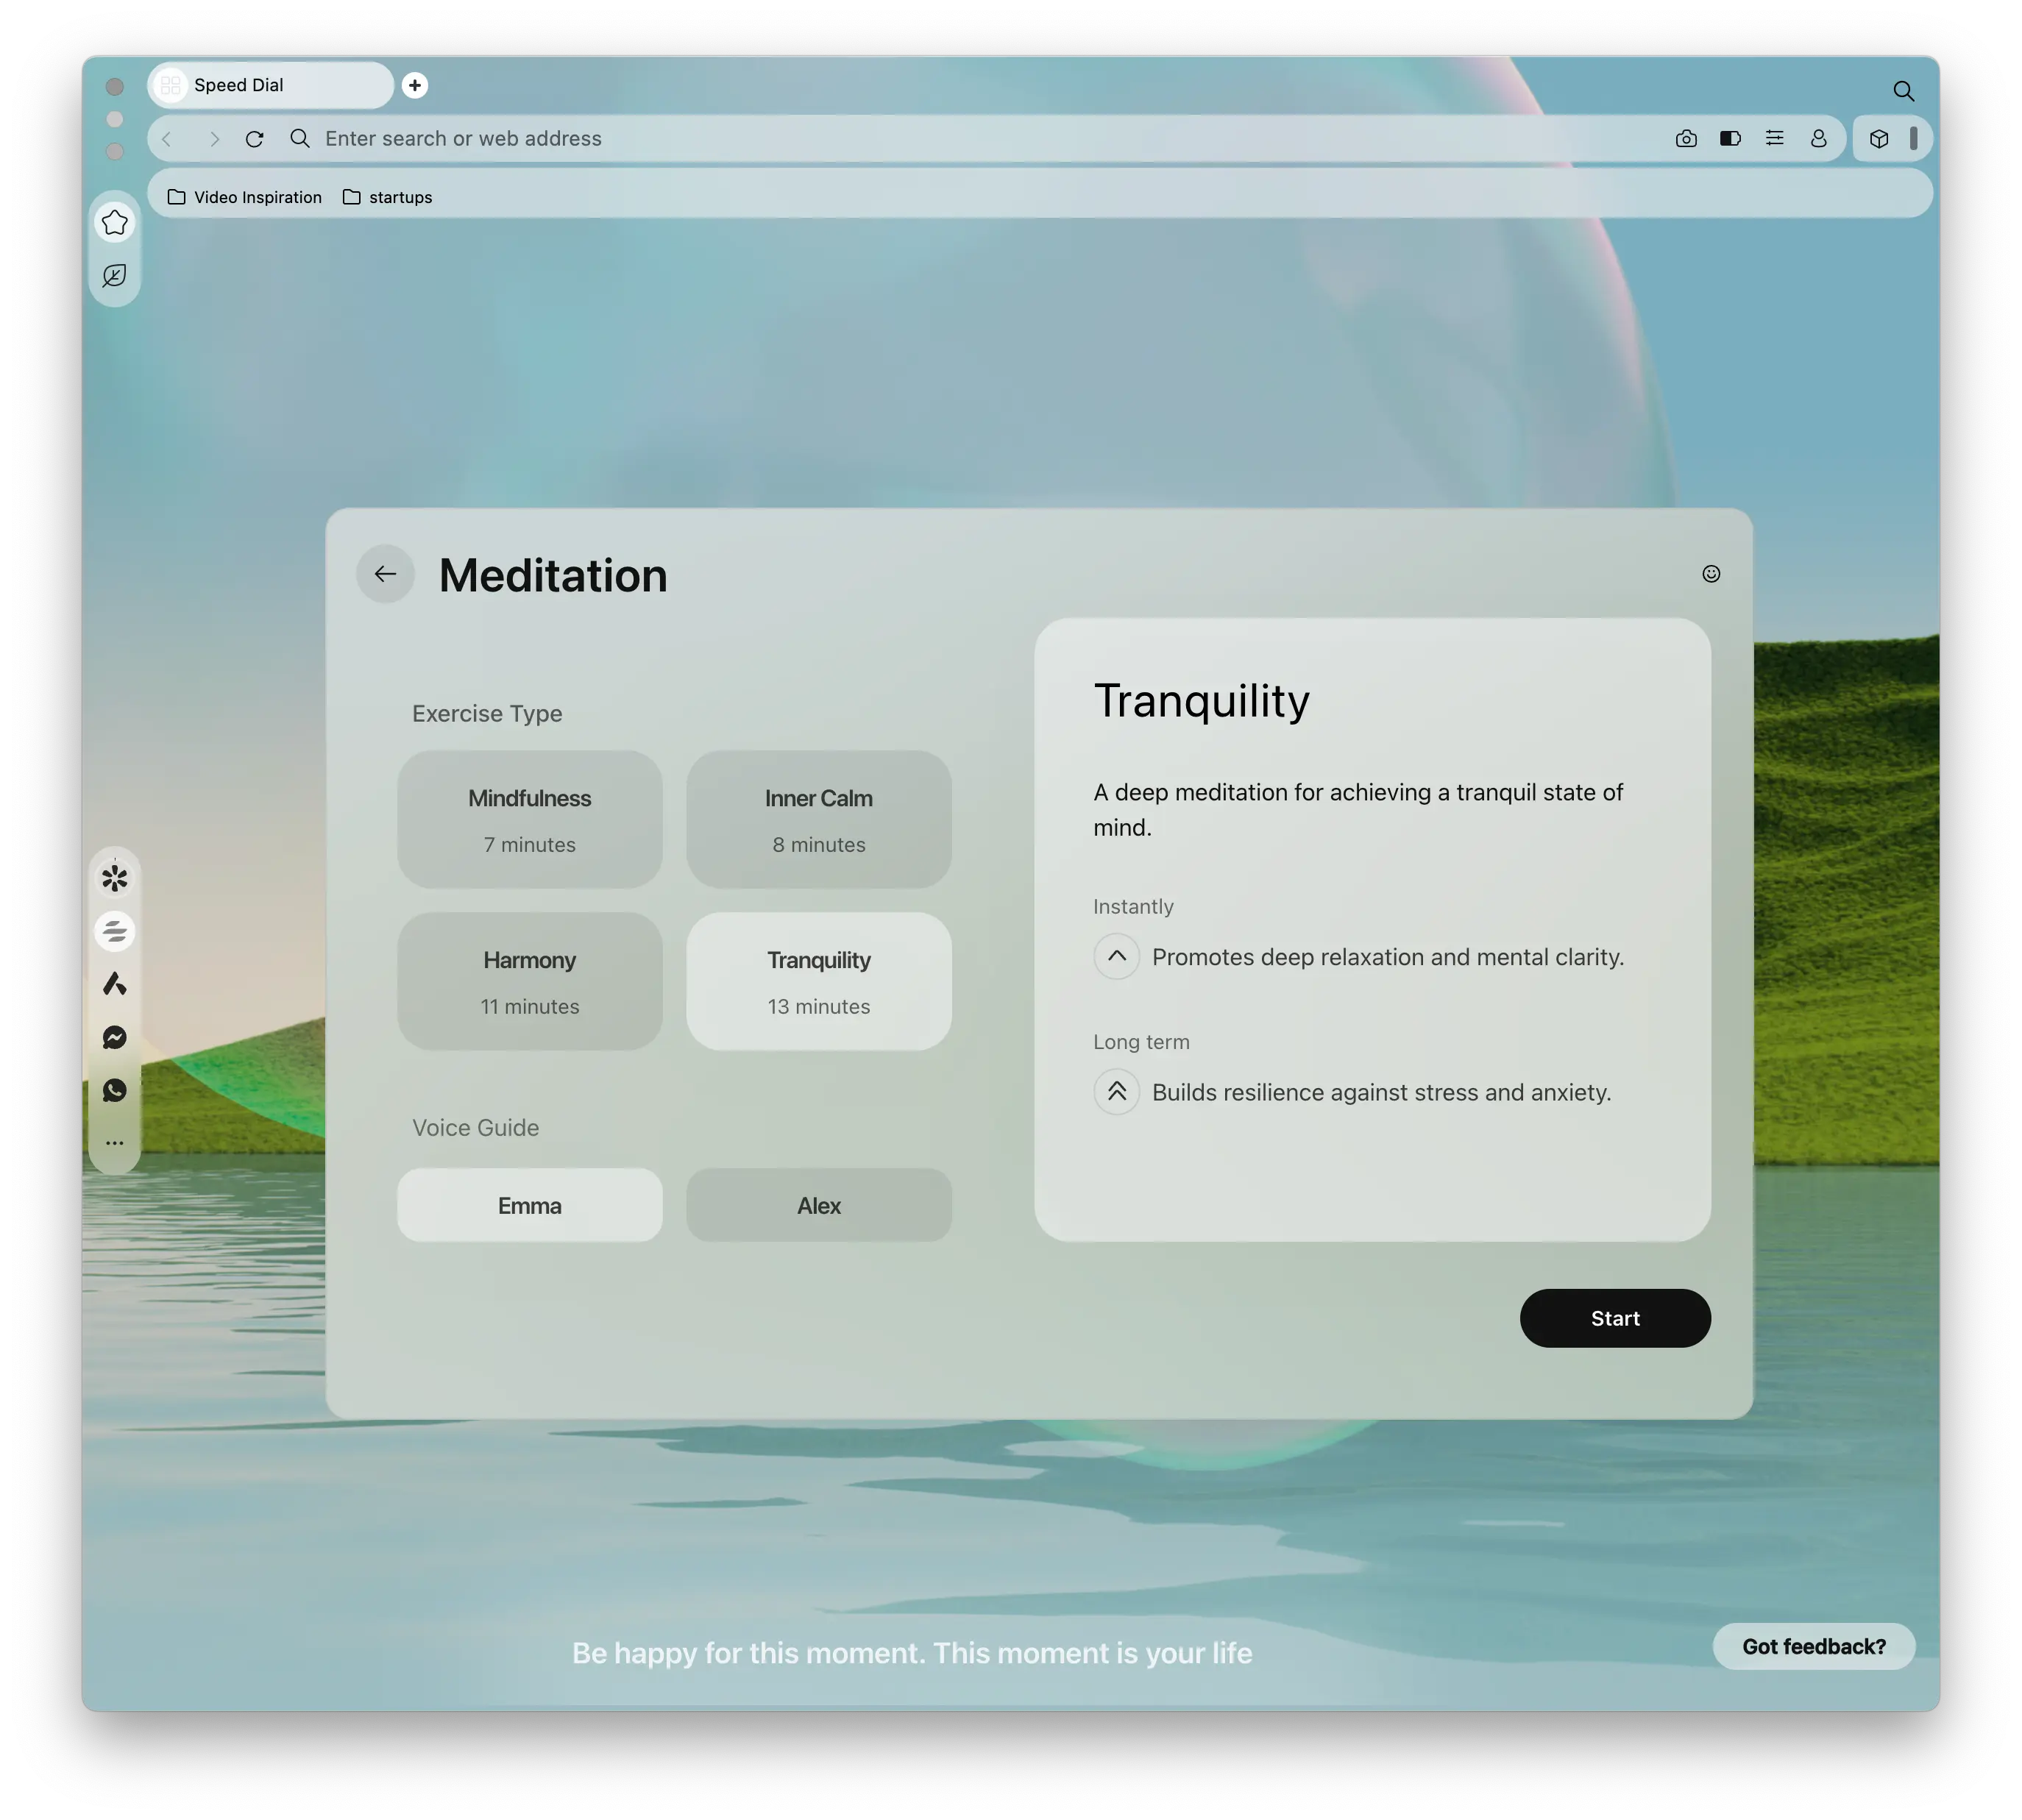Click the Meditation panel title
This screenshot has width=2022, height=1820.
click(x=553, y=576)
